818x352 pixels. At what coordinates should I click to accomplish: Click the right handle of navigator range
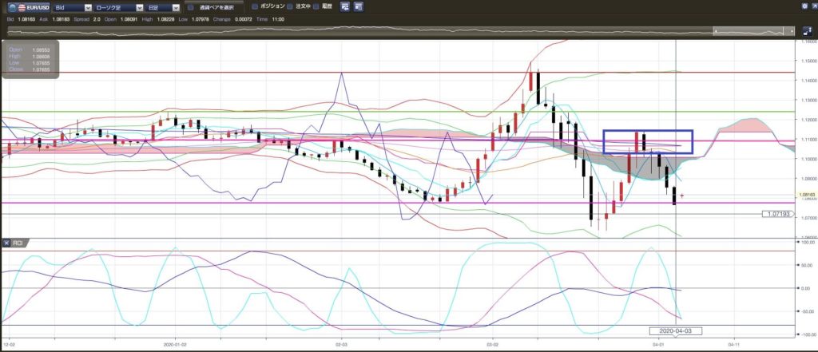[793, 31]
